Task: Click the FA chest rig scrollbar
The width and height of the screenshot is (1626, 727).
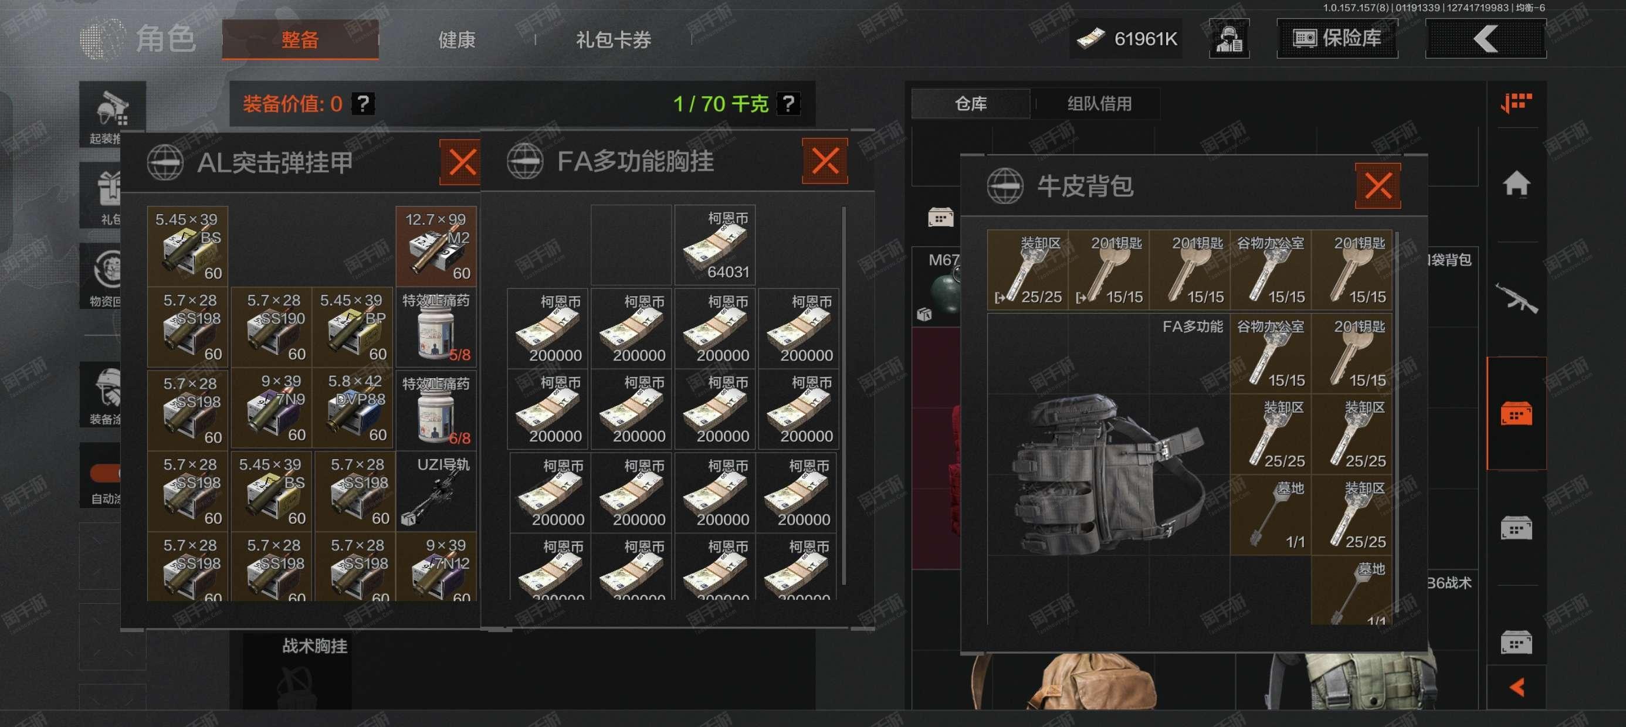Action: [844, 396]
